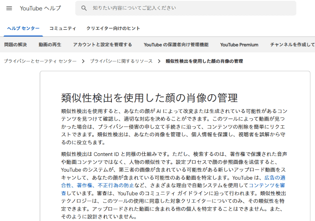
Task: Select the ヘルプ センター tab
Action: click(23, 28)
